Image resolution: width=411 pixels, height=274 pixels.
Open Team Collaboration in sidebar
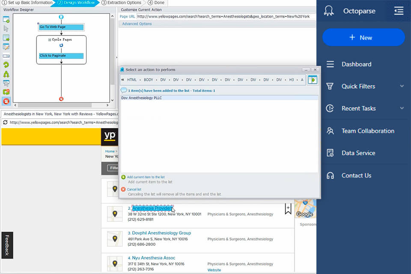pos(368,131)
